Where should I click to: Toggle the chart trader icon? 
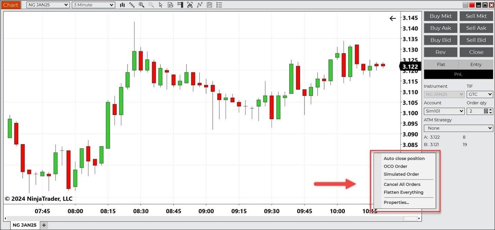[x=180, y=5]
